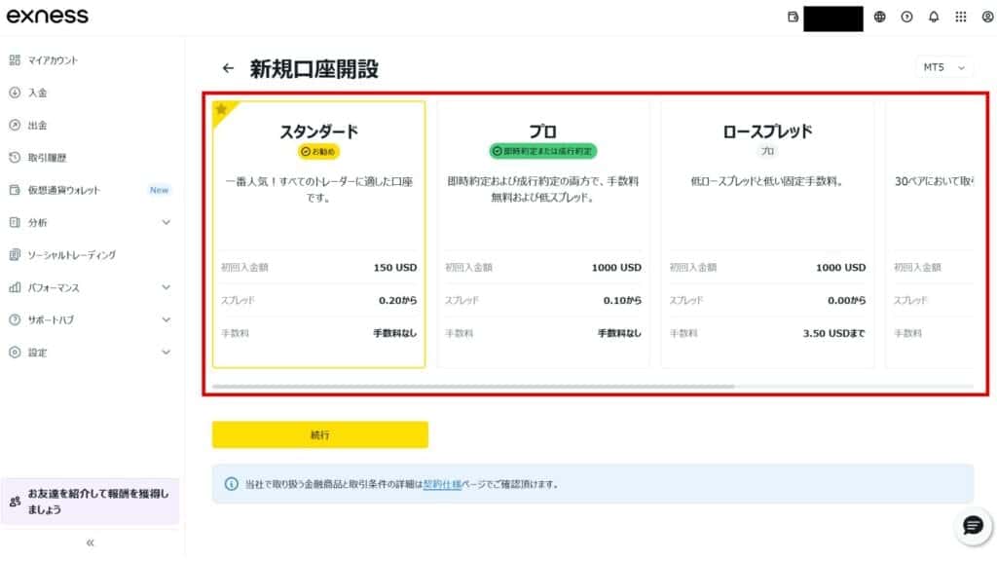Select the ロースプレッド account card
This screenshot has height=561, width=997.
point(767,234)
